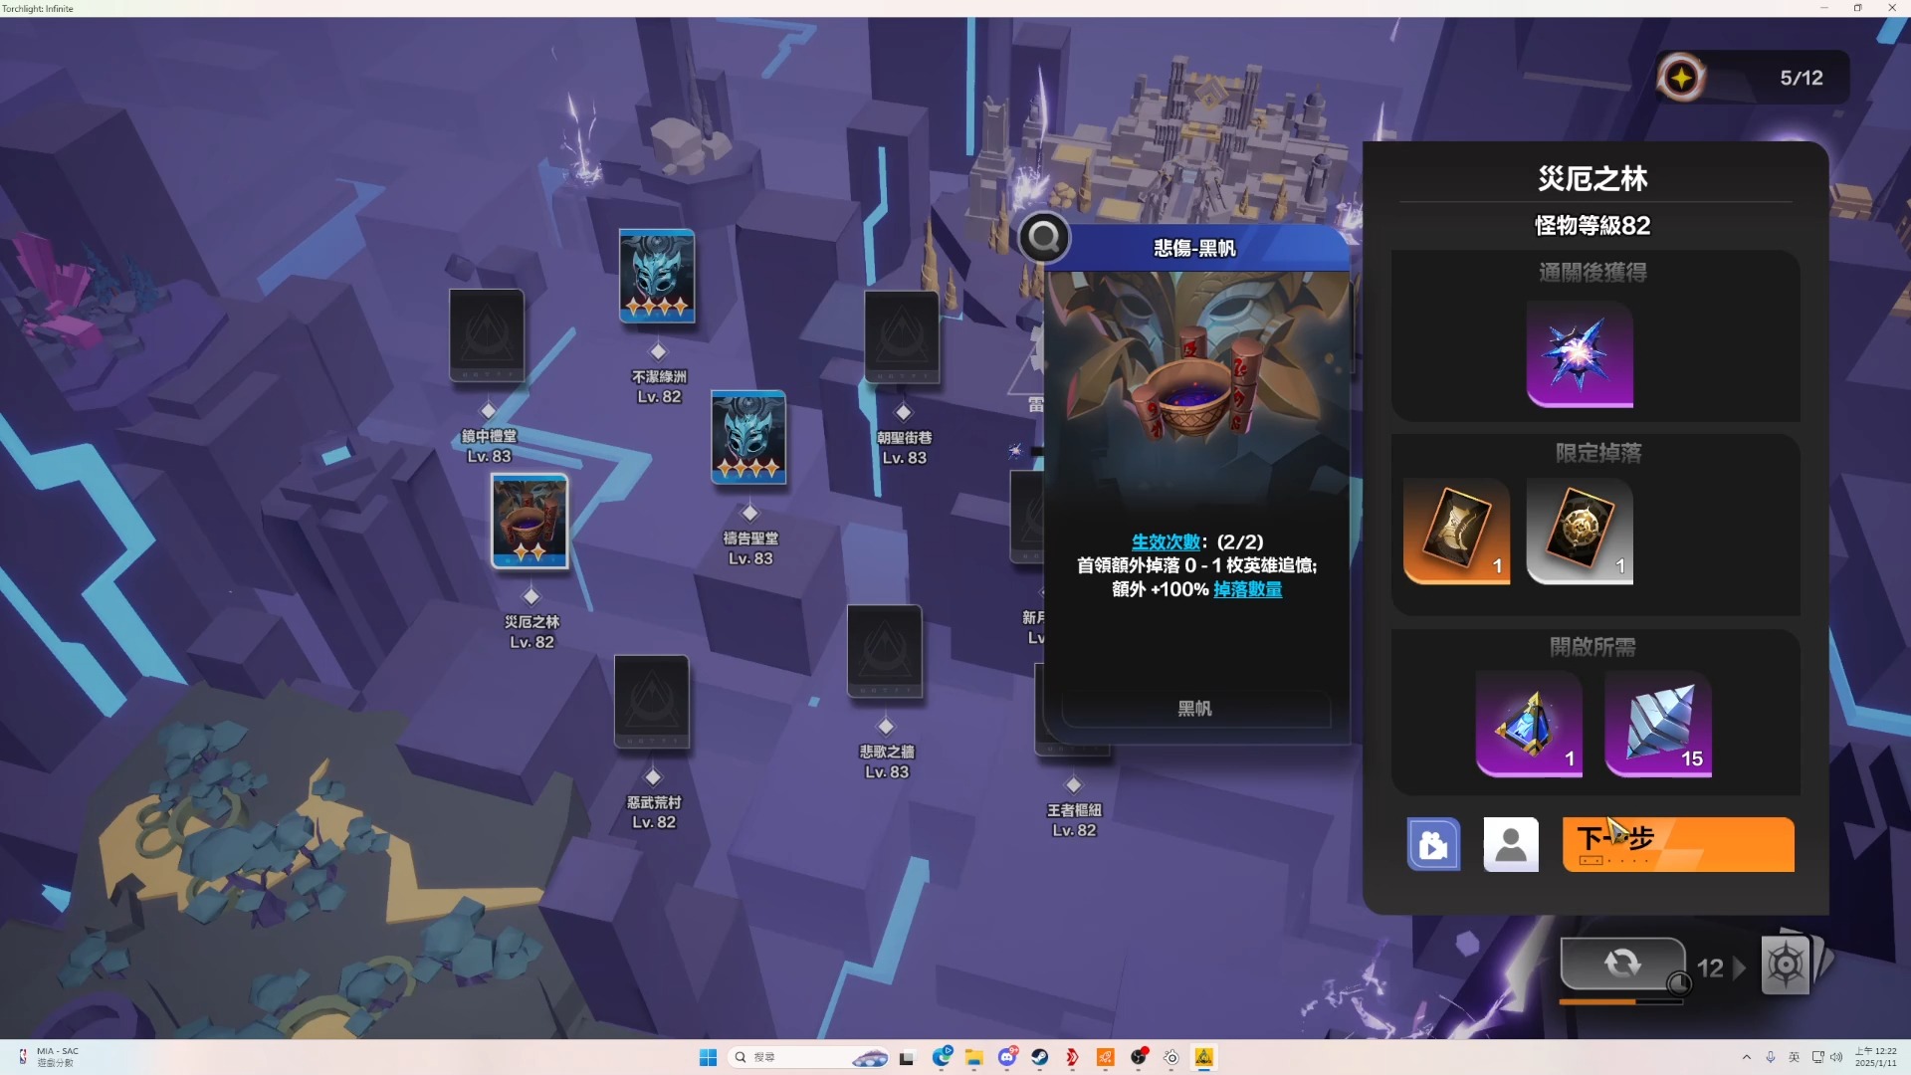Click the blue crystal beacon cost item

(x=1529, y=724)
